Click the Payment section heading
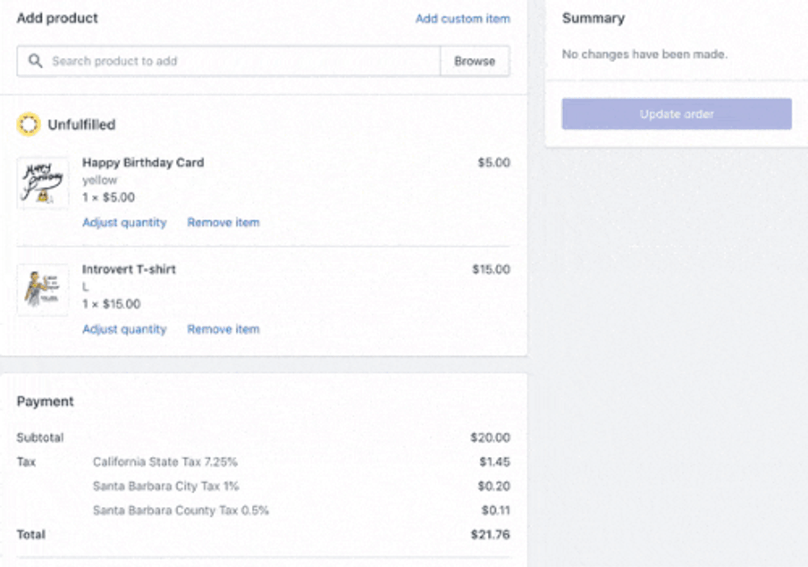 click(45, 401)
